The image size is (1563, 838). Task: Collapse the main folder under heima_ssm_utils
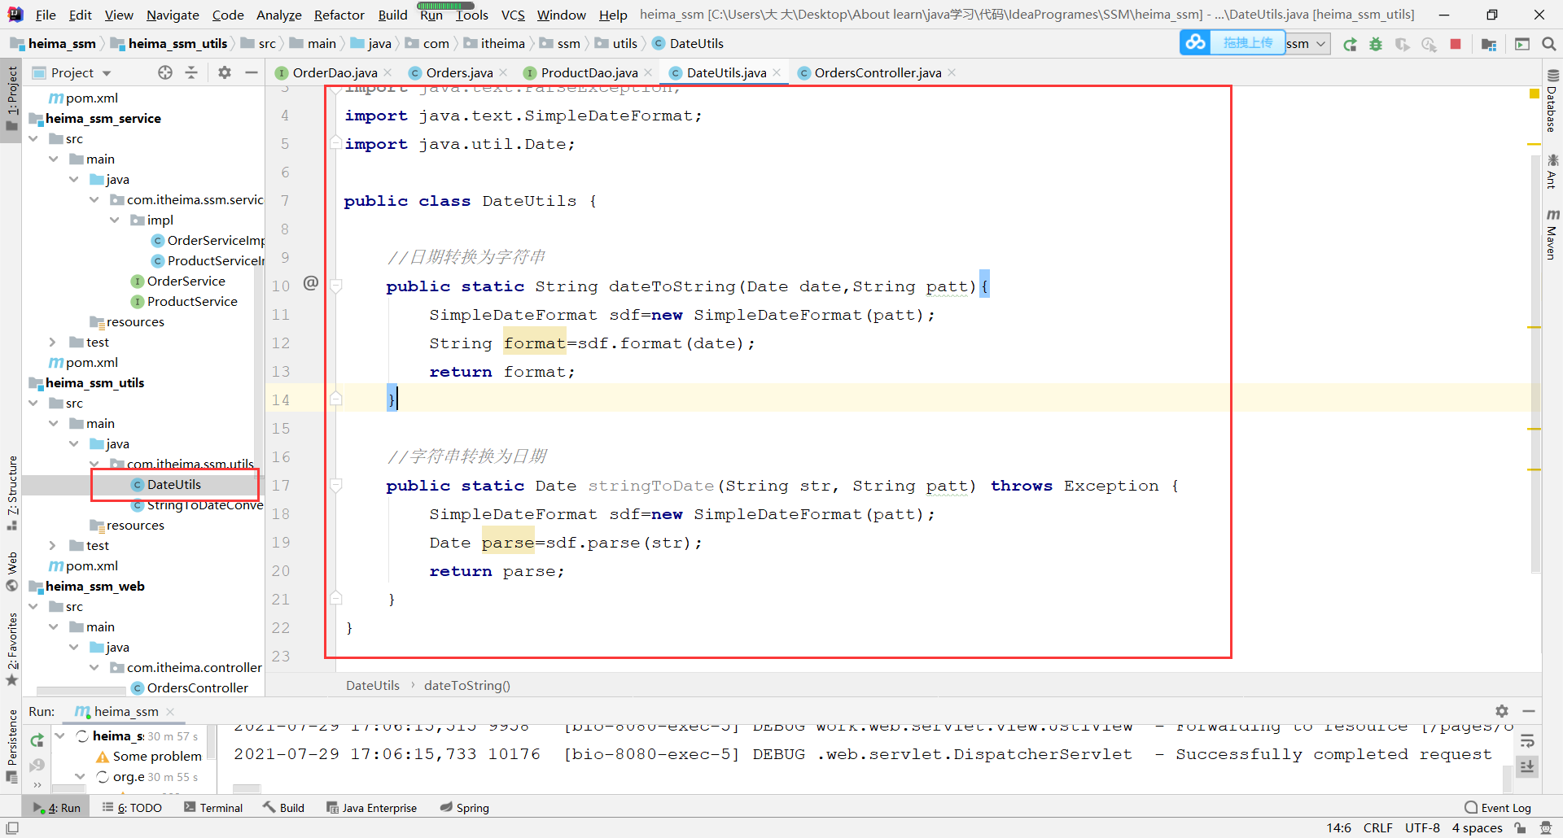(53, 424)
